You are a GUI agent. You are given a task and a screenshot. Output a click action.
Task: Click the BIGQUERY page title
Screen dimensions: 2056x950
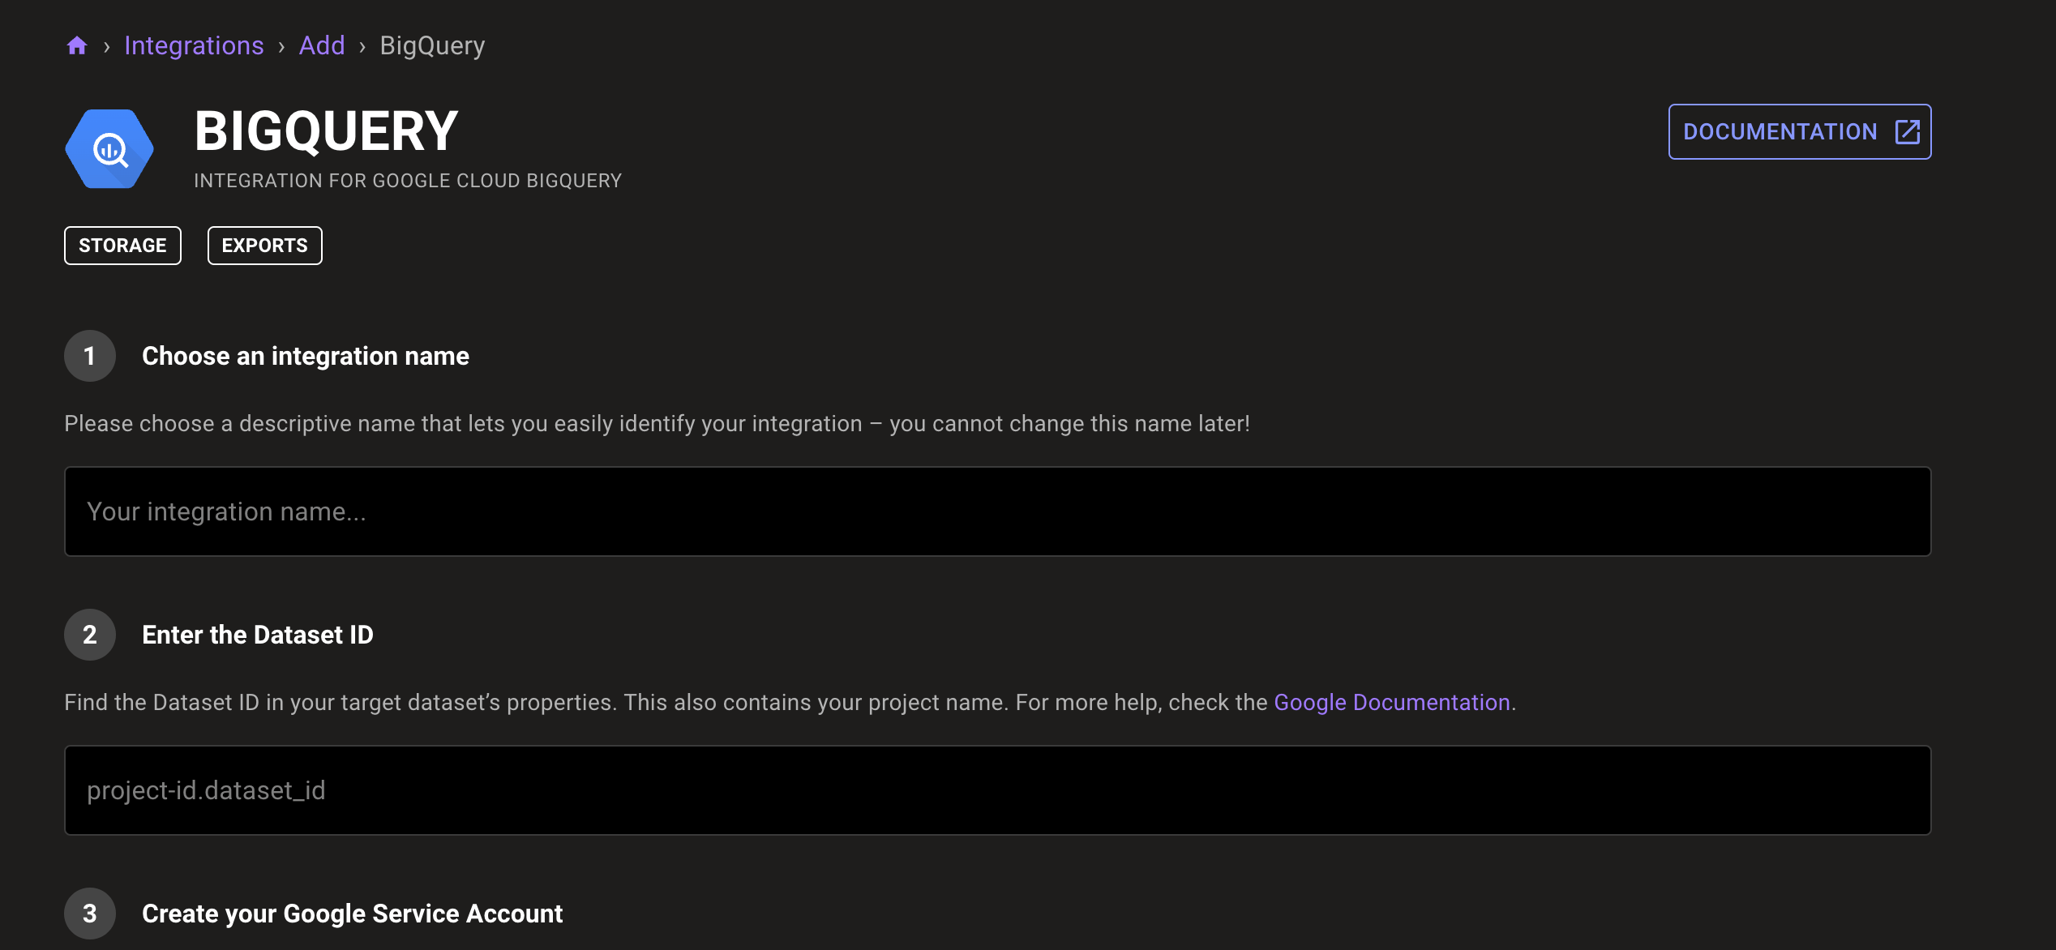(324, 130)
